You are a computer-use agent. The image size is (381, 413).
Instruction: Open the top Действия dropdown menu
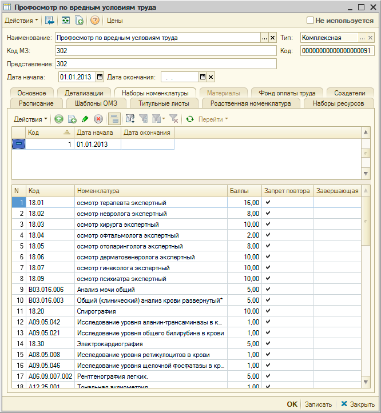click(x=22, y=21)
